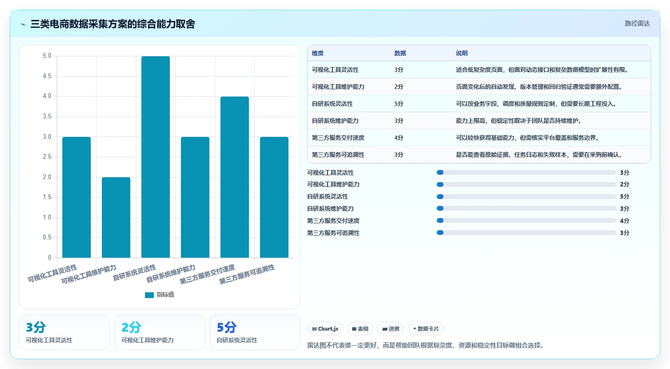Click the lightning icon beside the page title

click(23, 24)
